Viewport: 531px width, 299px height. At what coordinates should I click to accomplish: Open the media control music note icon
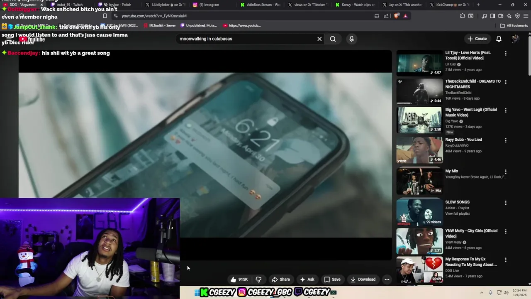[x=484, y=16]
